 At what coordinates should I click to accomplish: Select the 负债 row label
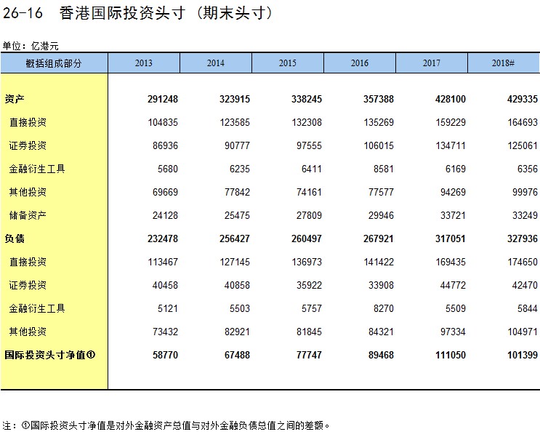pyautogui.click(x=15, y=238)
